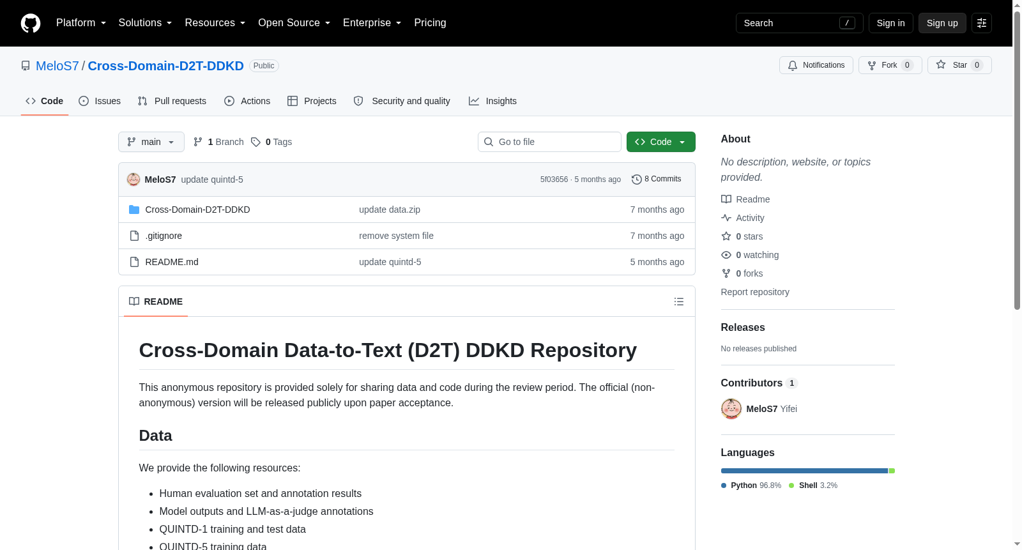Click the eye icon beside 0 watching
Viewport: 1022px width, 550px height.
point(726,255)
